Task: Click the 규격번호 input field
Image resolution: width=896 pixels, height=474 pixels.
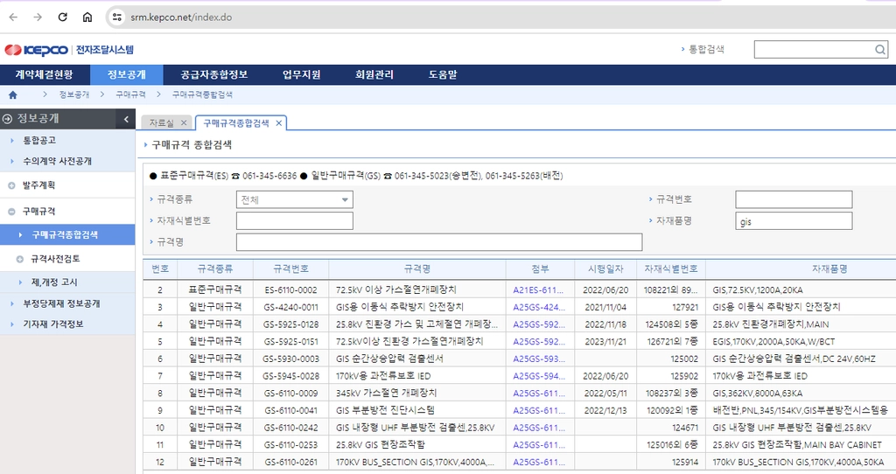Action: (x=794, y=199)
